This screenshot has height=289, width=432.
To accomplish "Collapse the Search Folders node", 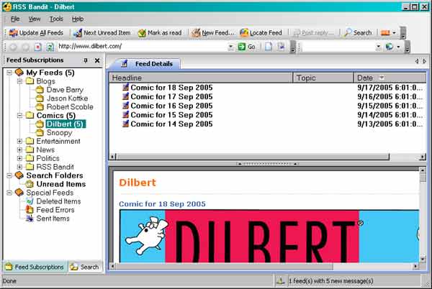I will pos(9,175).
